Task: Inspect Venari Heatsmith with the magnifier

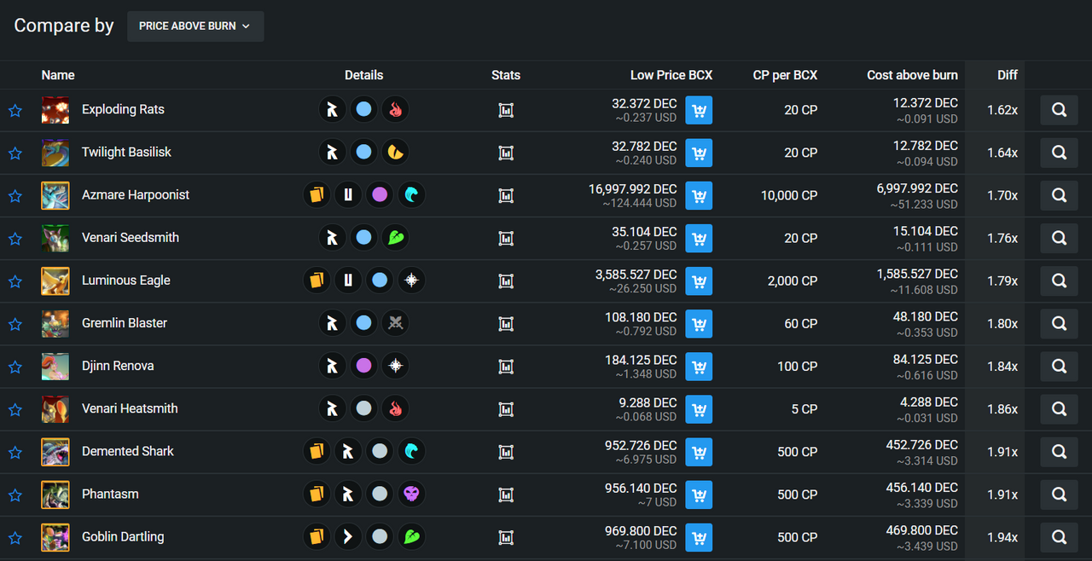Action: pos(1059,409)
